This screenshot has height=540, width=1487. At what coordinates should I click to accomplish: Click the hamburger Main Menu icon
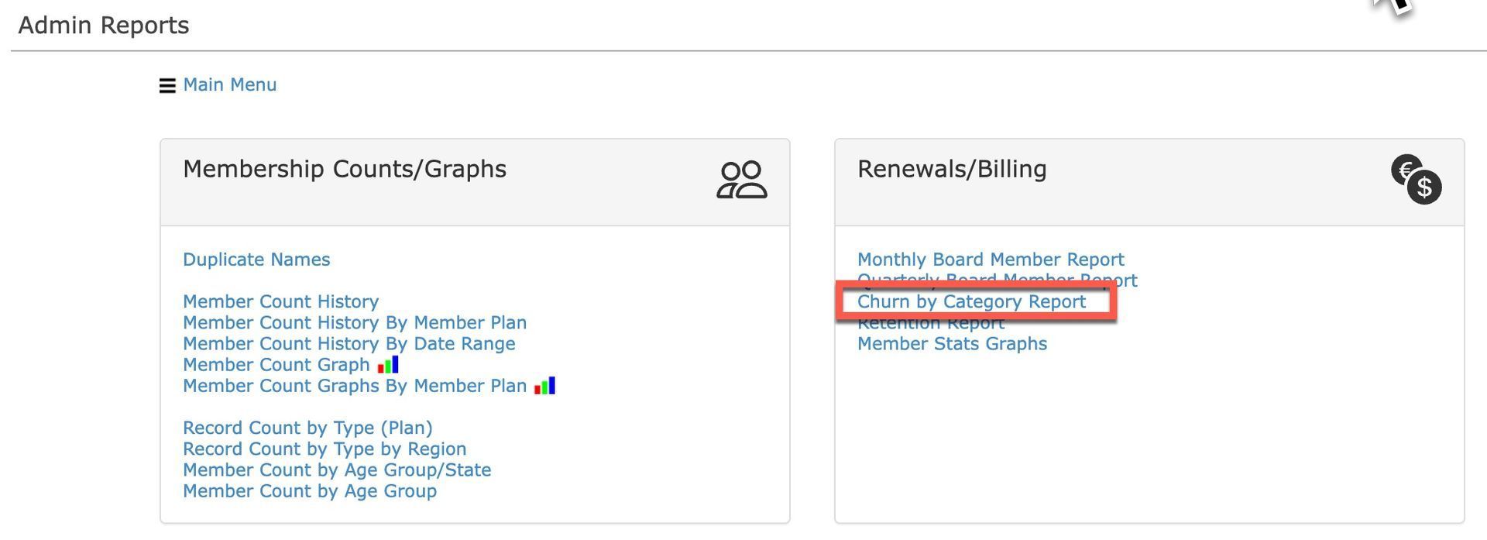click(167, 85)
